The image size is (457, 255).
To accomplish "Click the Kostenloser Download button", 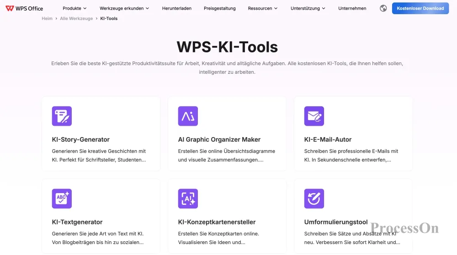I will pyautogui.click(x=420, y=8).
